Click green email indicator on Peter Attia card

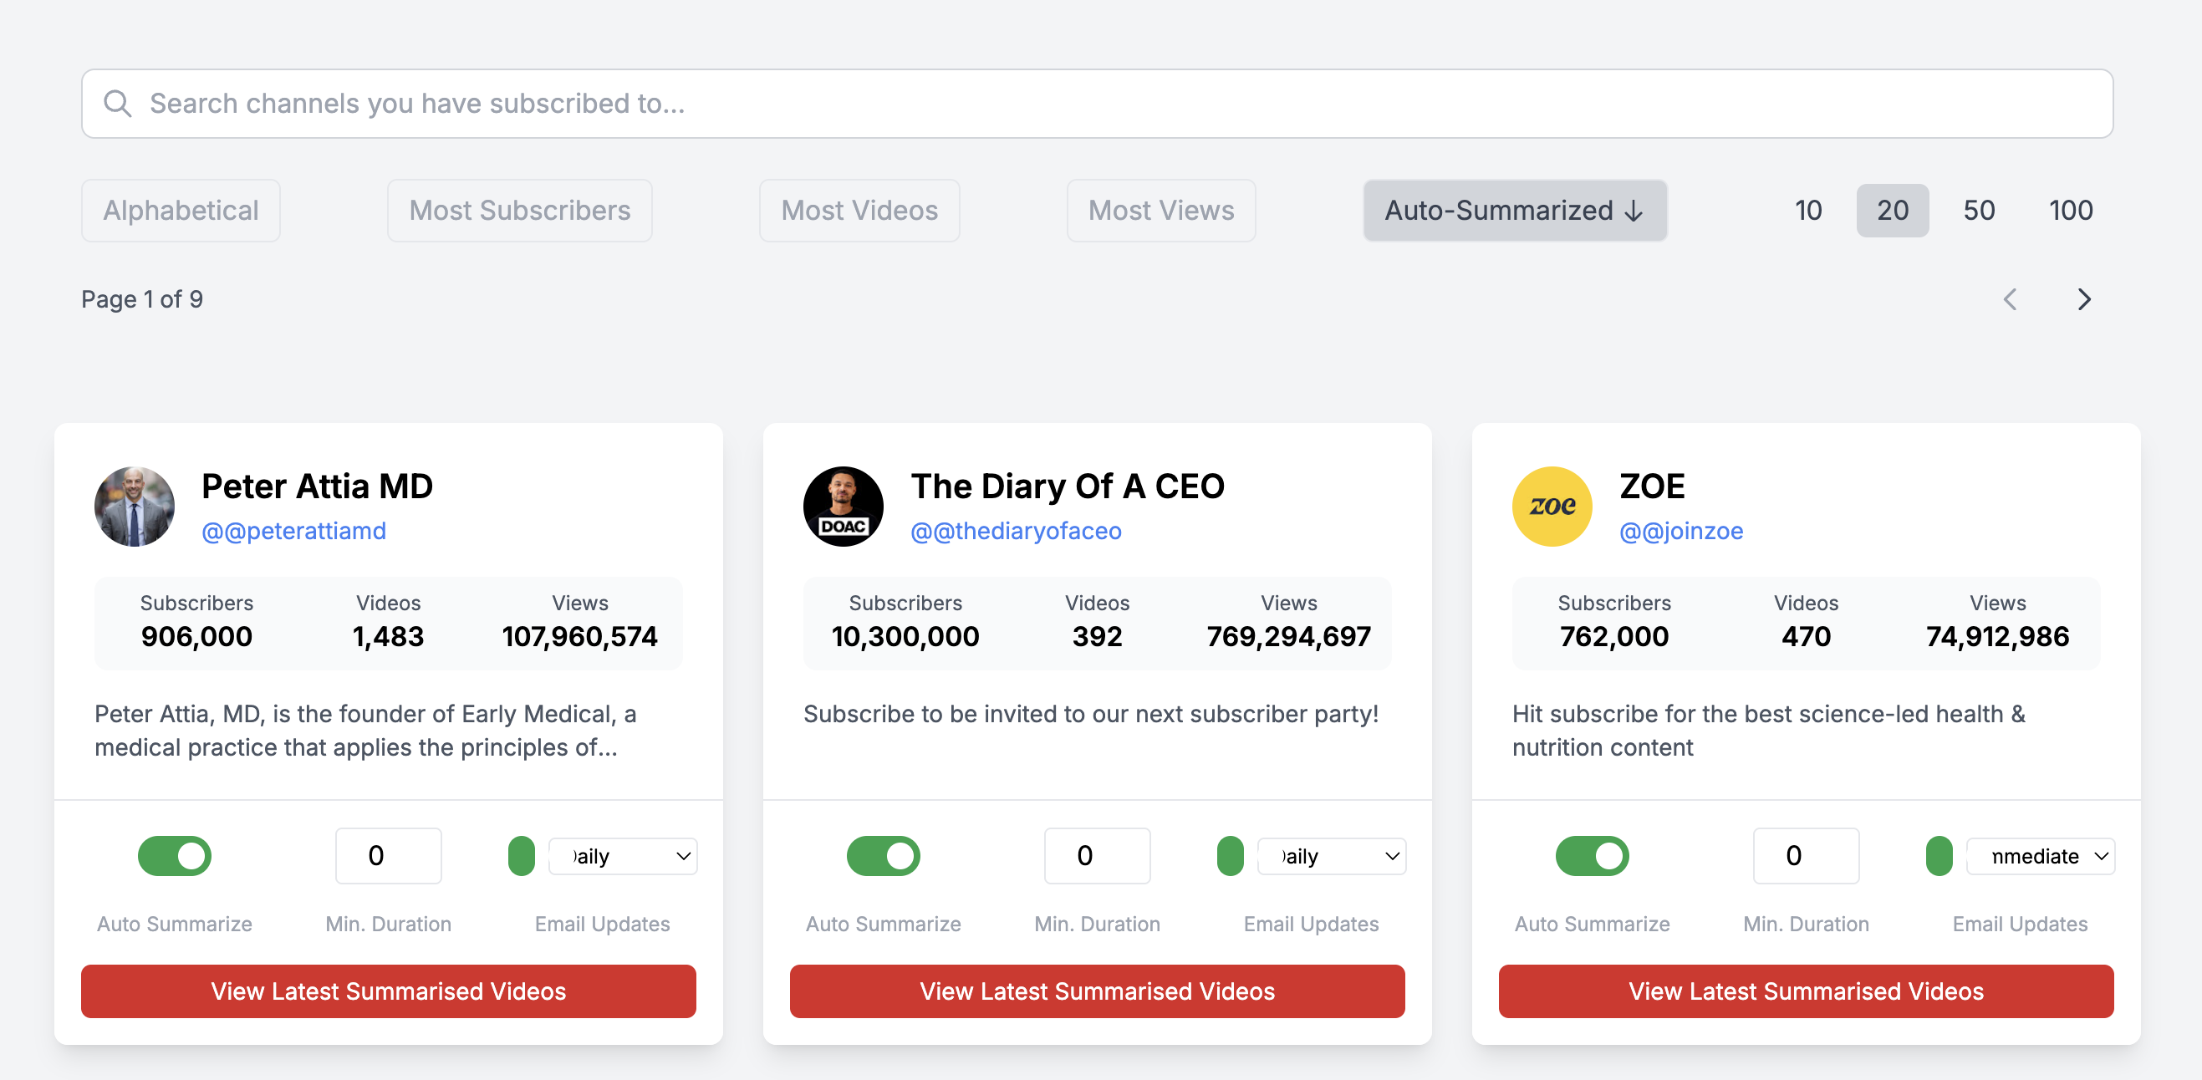[522, 856]
